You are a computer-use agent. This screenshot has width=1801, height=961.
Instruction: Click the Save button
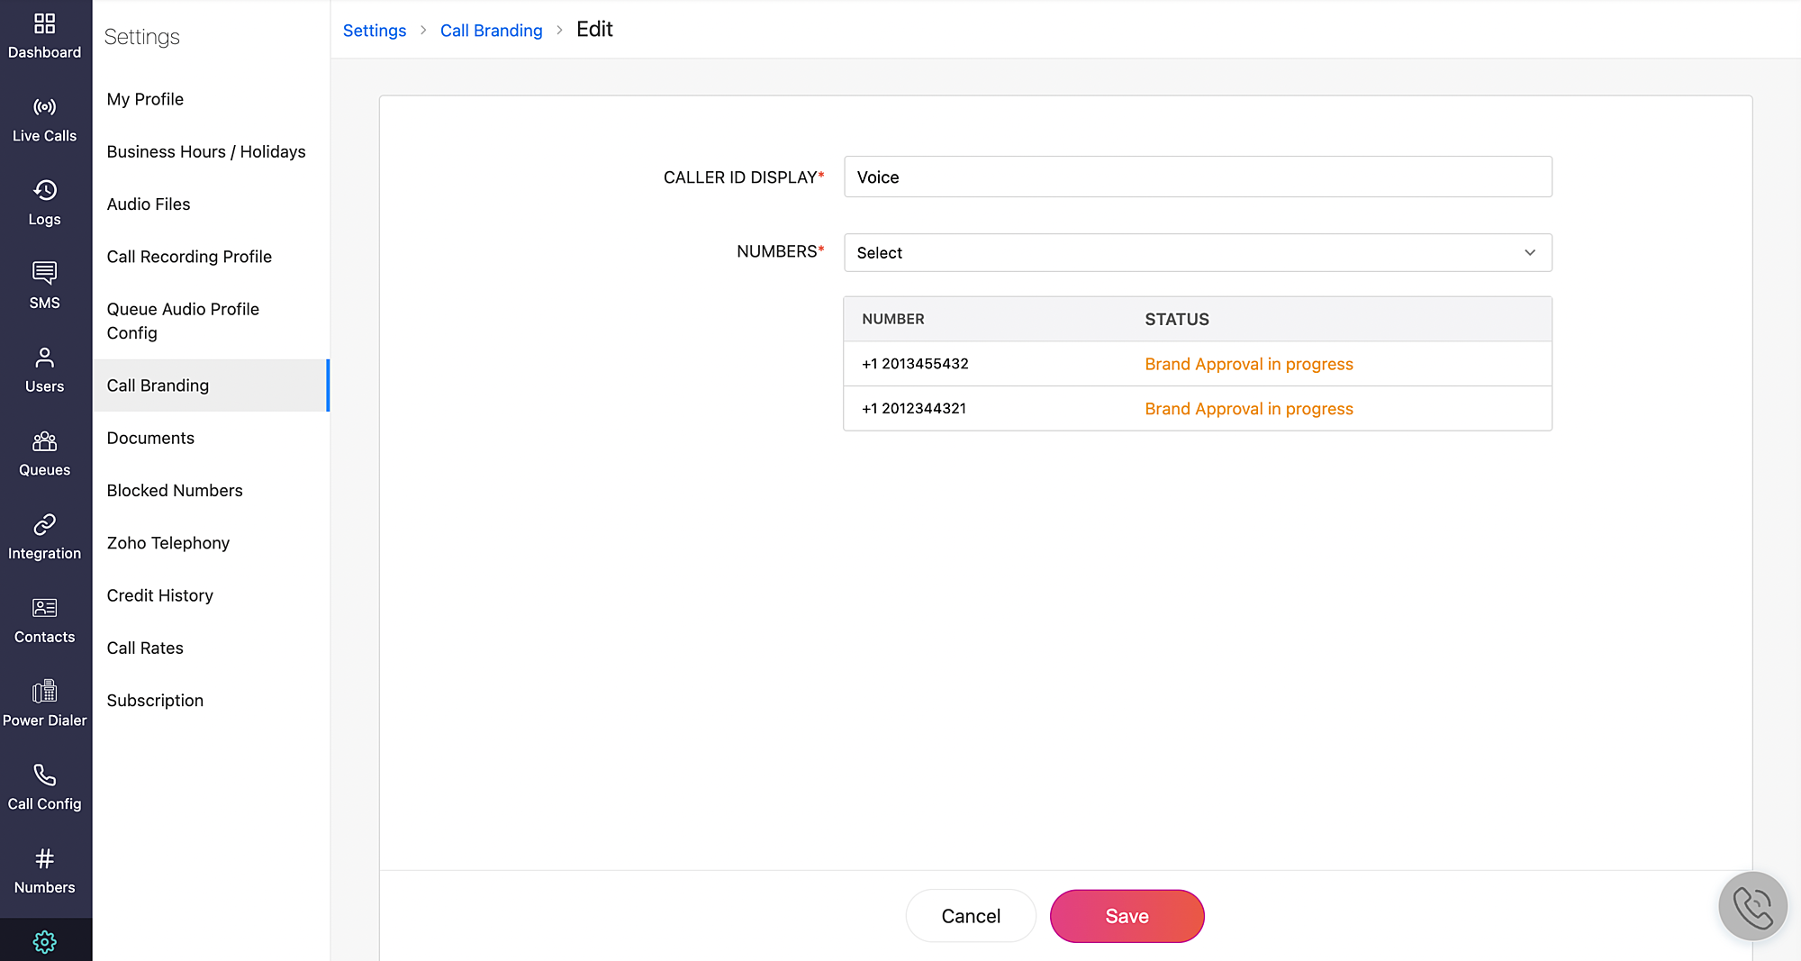[x=1127, y=916]
